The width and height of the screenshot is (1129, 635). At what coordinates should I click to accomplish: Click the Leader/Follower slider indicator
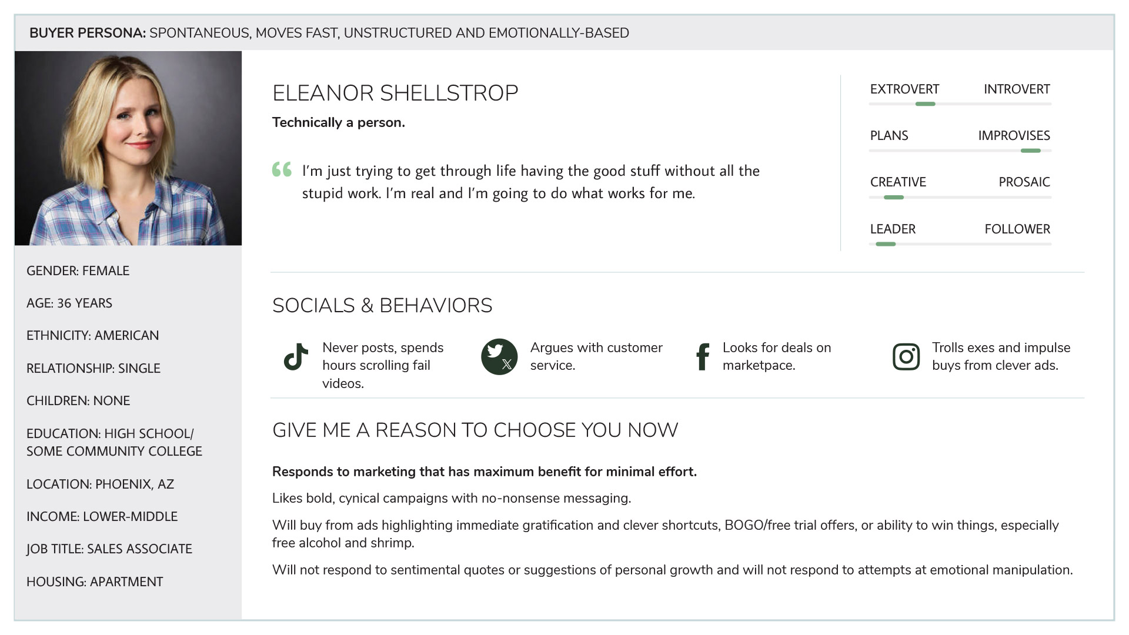click(885, 244)
